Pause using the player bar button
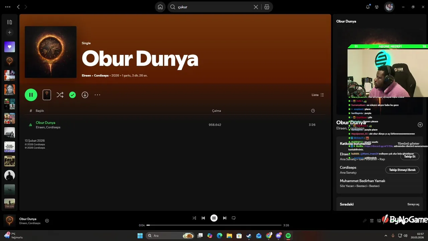428x241 pixels. [214, 218]
